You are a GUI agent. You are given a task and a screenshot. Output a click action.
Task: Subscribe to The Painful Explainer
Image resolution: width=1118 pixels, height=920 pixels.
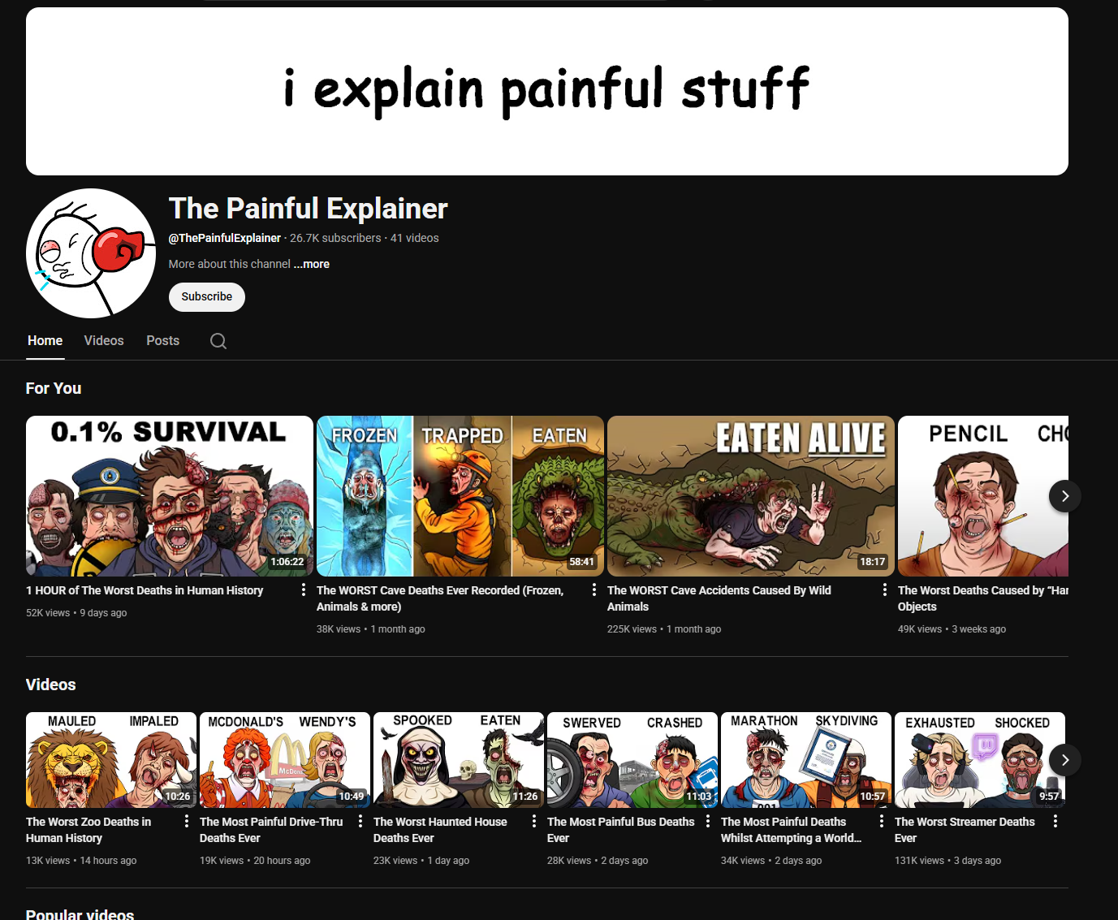[x=206, y=297]
